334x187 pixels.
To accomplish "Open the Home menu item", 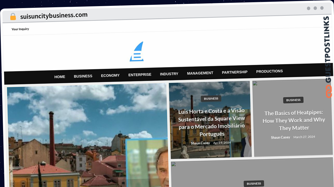I will [x=60, y=77].
